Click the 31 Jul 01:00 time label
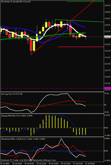This screenshot has width=111, height=165. tap(78, 164)
